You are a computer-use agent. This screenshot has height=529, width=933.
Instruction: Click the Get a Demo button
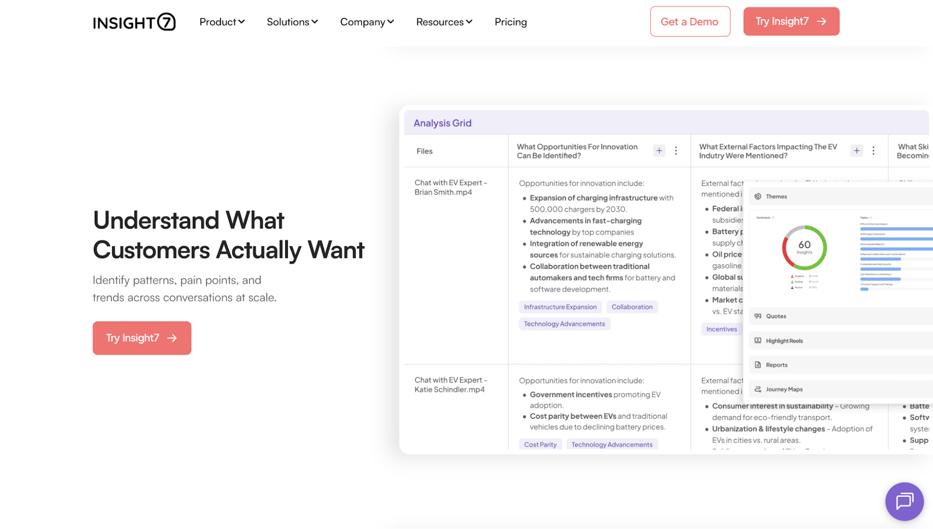(690, 21)
